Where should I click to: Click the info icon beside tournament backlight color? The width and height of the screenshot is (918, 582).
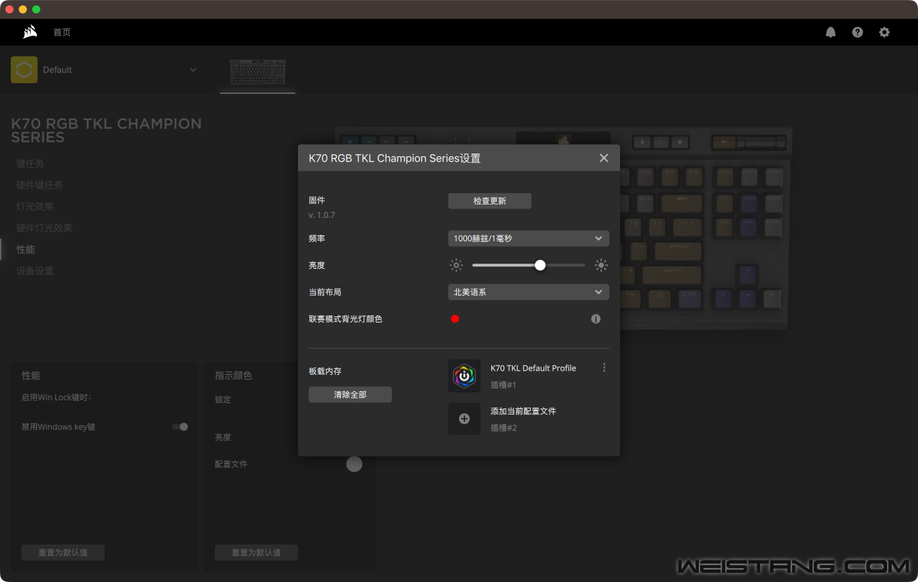pos(596,319)
